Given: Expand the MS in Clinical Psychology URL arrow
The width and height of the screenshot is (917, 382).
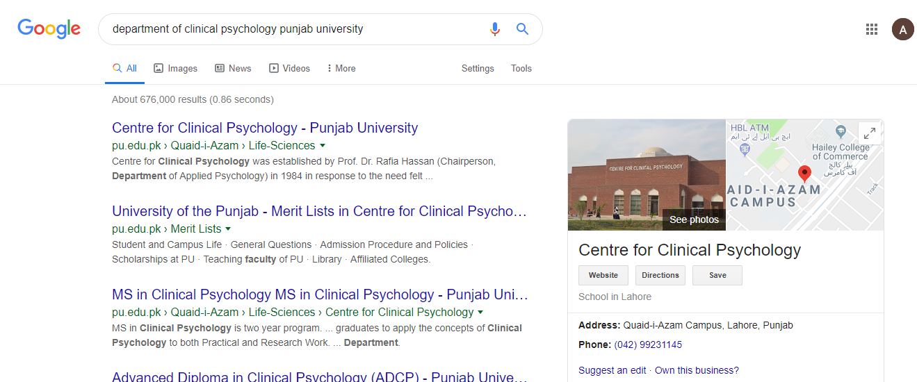Looking at the screenshot, I should [480, 313].
